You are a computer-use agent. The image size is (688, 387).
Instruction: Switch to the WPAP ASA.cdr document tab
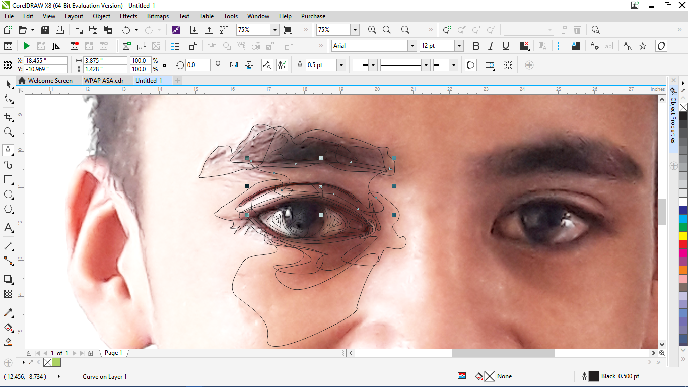(x=103, y=80)
